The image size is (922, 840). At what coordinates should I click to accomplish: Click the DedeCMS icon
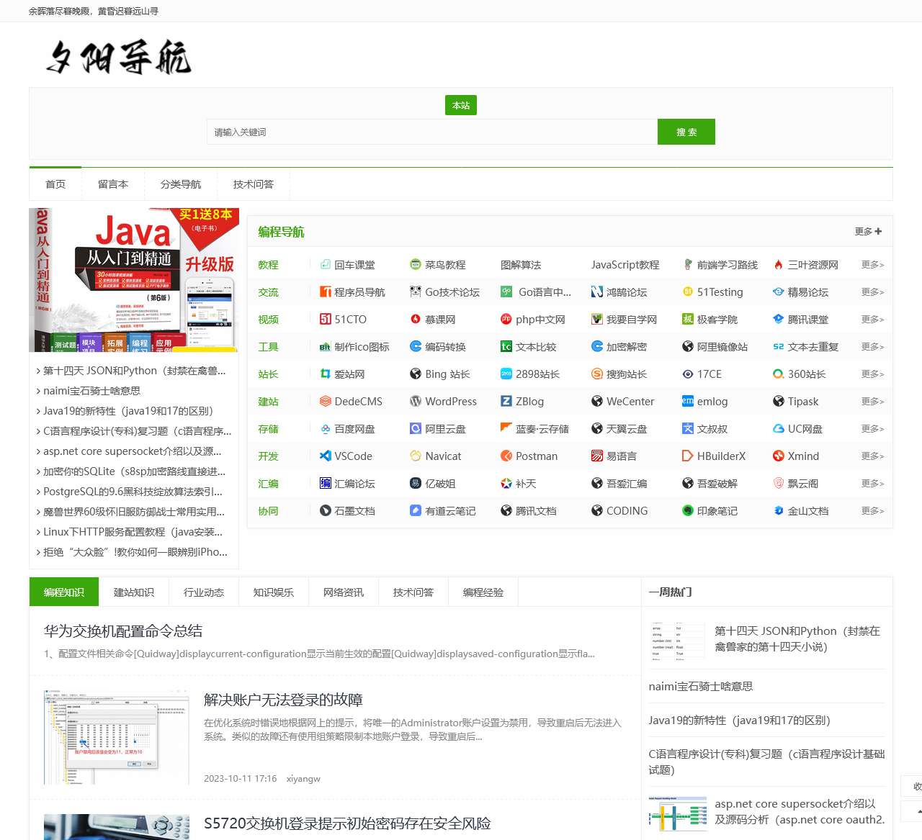click(326, 402)
